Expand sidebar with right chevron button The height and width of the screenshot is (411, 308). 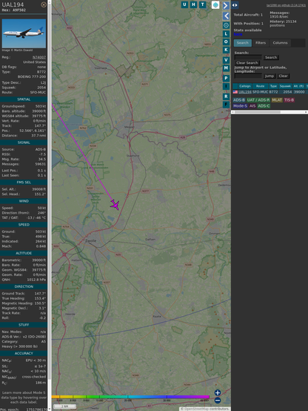click(226, 5)
